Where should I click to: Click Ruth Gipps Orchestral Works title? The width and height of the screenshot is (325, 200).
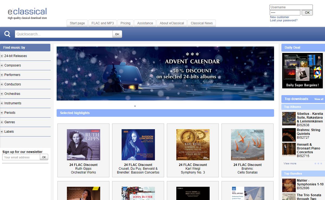coord(83,171)
